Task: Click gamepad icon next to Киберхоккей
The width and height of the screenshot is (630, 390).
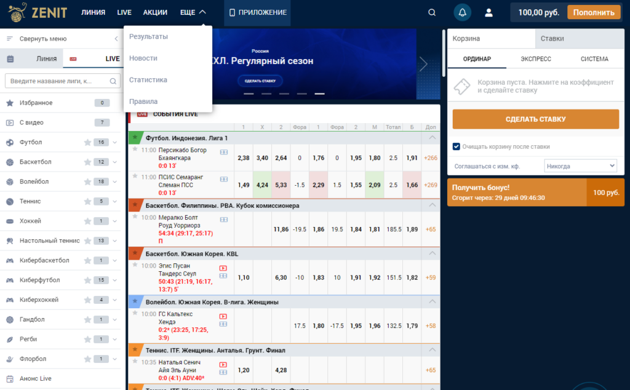Action: click(10, 300)
